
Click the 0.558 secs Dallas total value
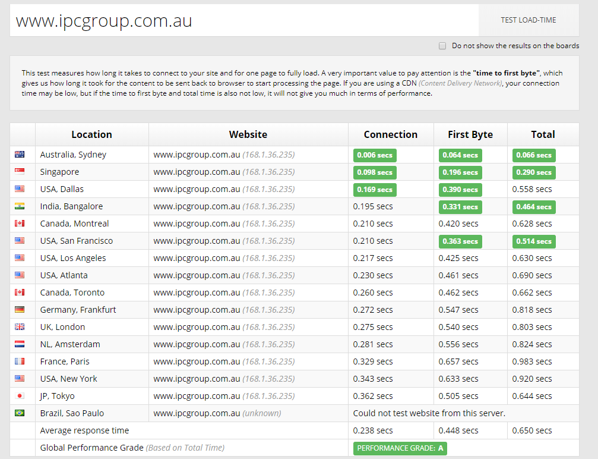[x=532, y=189]
